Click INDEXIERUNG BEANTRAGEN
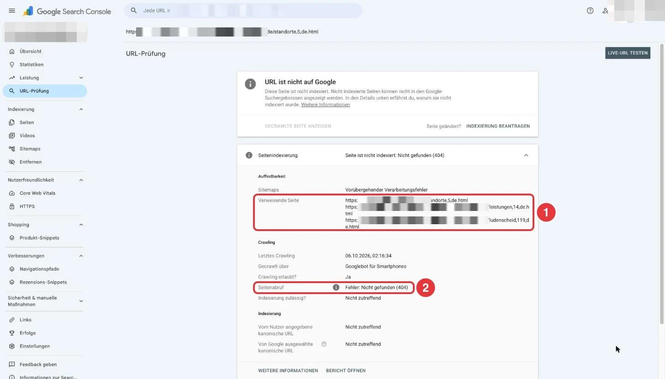Viewport: 665px width, 379px height. pyautogui.click(x=498, y=126)
